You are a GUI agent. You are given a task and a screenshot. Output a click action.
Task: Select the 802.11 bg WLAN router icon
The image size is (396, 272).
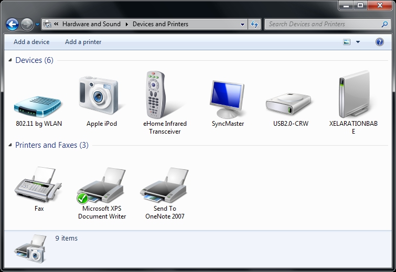pos(38,106)
